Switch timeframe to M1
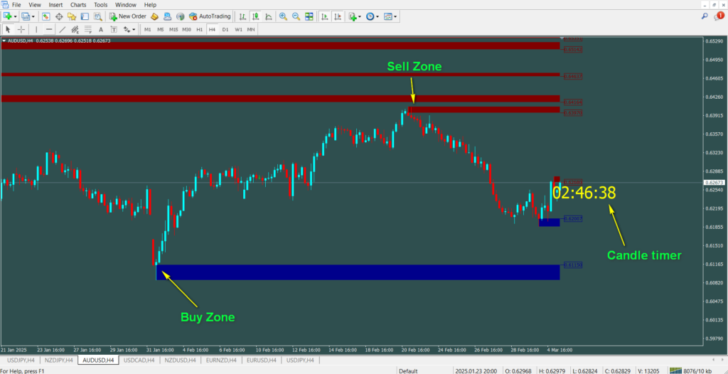Image resolution: width=728 pixels, height=374 pixels. (x=148, y=30)
